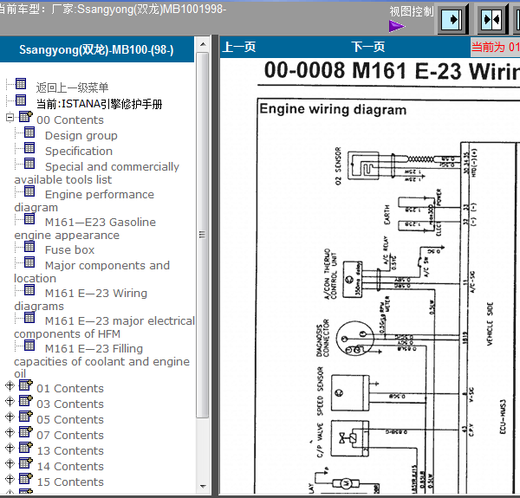520x498 pixels.
Task: Click the right-arrow view control button
Action: [452, 20]
